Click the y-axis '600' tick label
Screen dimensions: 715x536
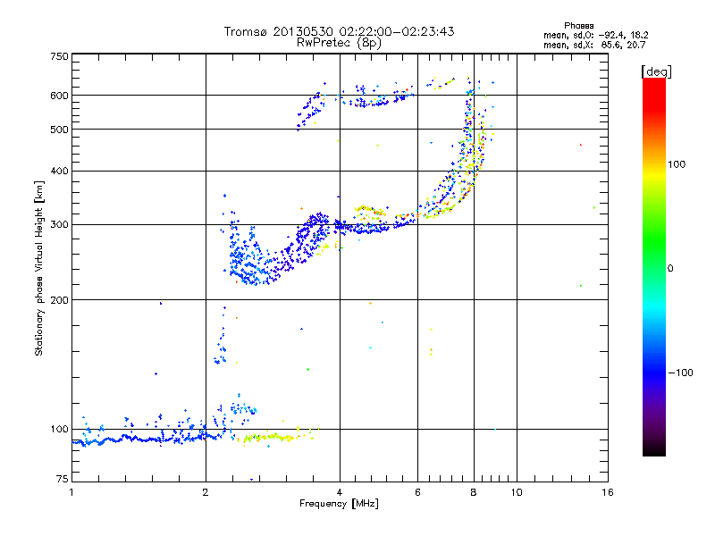tap(59, 96)
